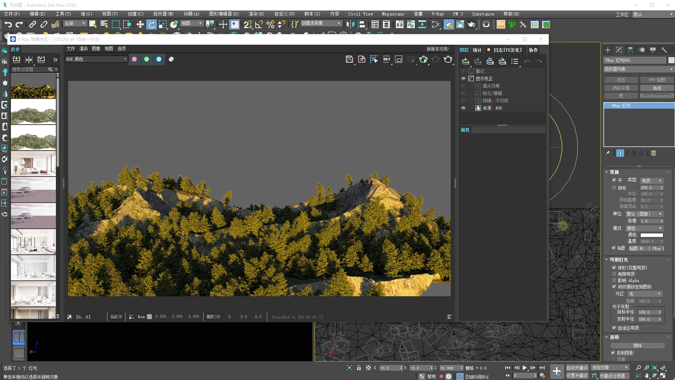Click the white 颜色 swatch
Screen dimensions: 675x380
[651, 235]
